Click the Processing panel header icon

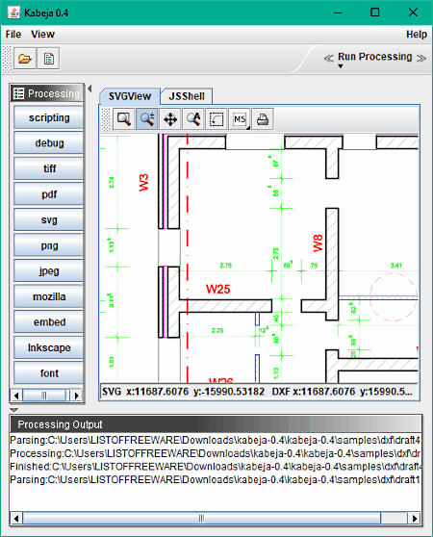[x=19, y=93]
